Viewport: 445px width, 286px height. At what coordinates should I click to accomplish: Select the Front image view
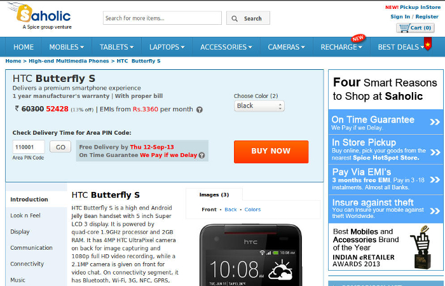click(209, 210)
